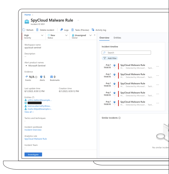Open the Incident Overview workbook link
Screen dimensions: 169x174
(x=33, y=130)
